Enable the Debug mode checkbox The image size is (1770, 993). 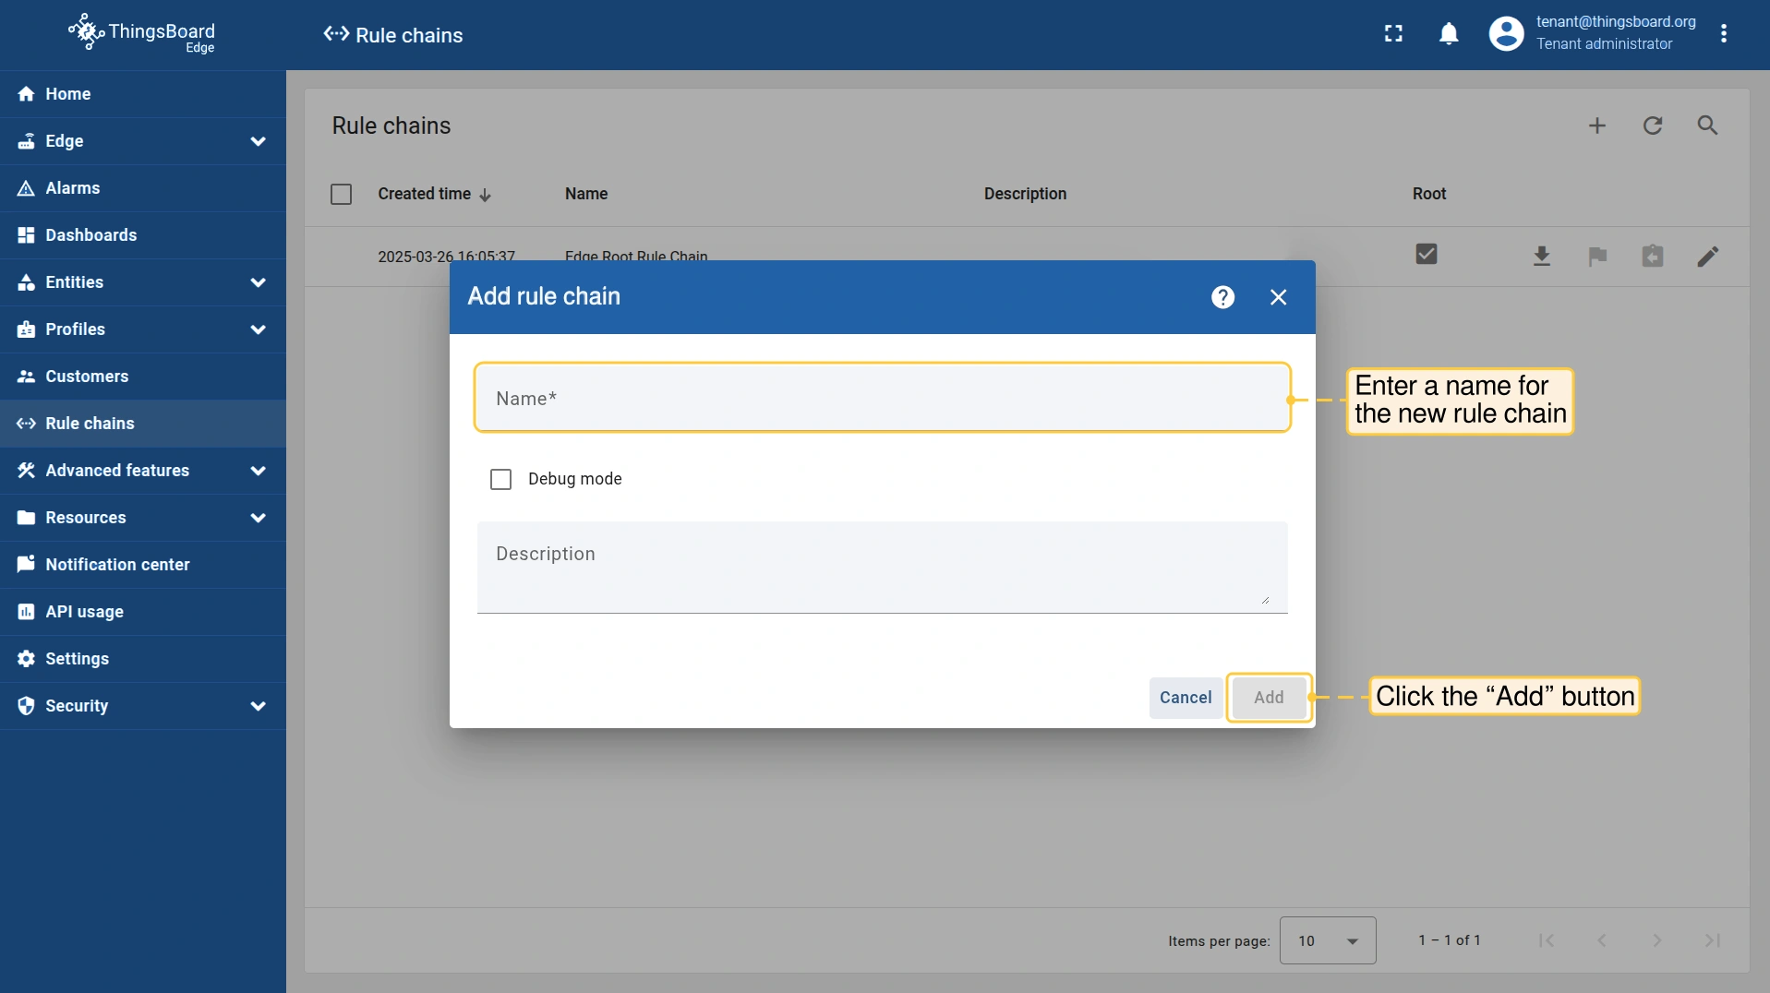[x=500, y=479]
